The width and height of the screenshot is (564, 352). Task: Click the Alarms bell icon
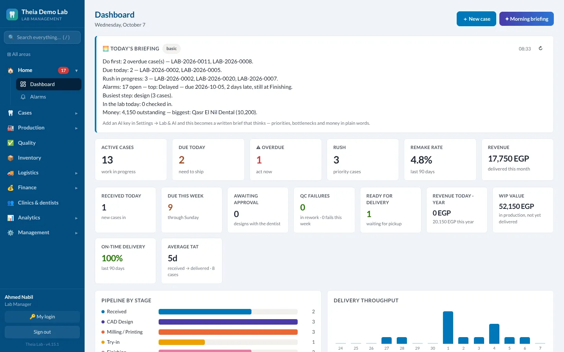click(x=23, y=97)
